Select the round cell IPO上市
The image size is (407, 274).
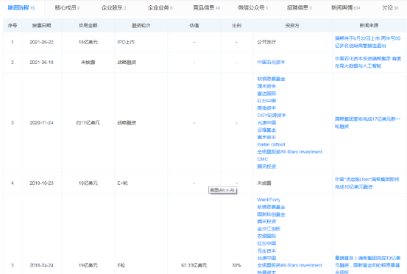point(126,42)
